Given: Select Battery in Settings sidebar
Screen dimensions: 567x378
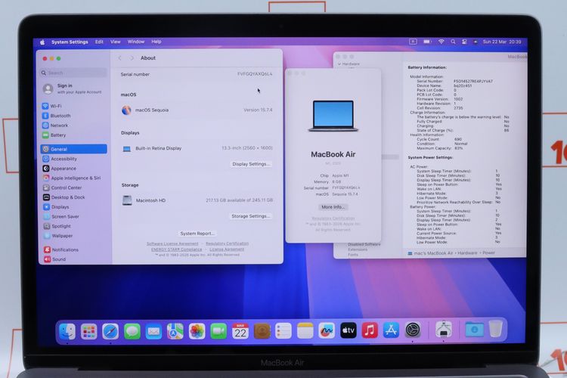Looking at the screenshot, I should pos(74,135).
